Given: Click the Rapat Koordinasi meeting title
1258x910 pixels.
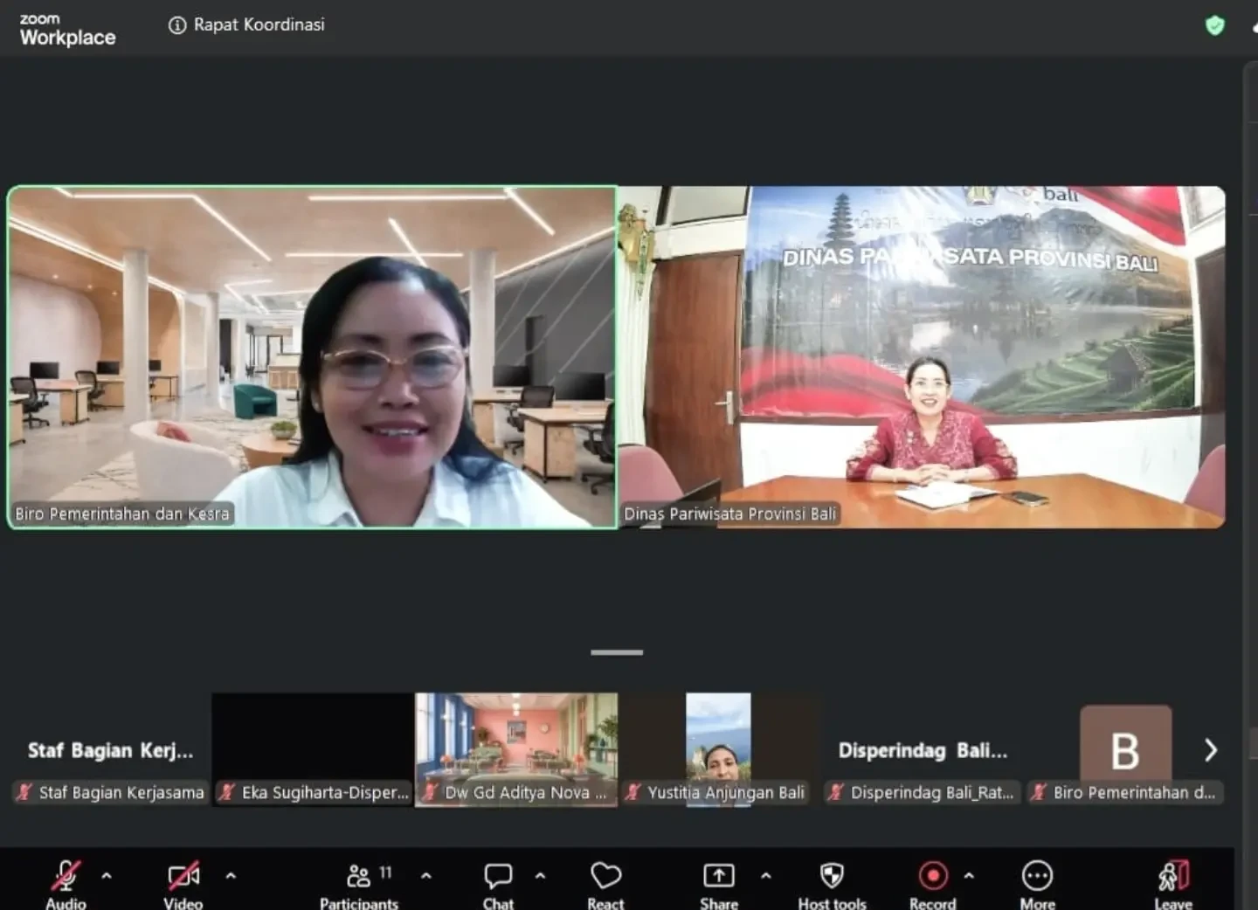Looking at the screenshot, I should tap(259, 25).
